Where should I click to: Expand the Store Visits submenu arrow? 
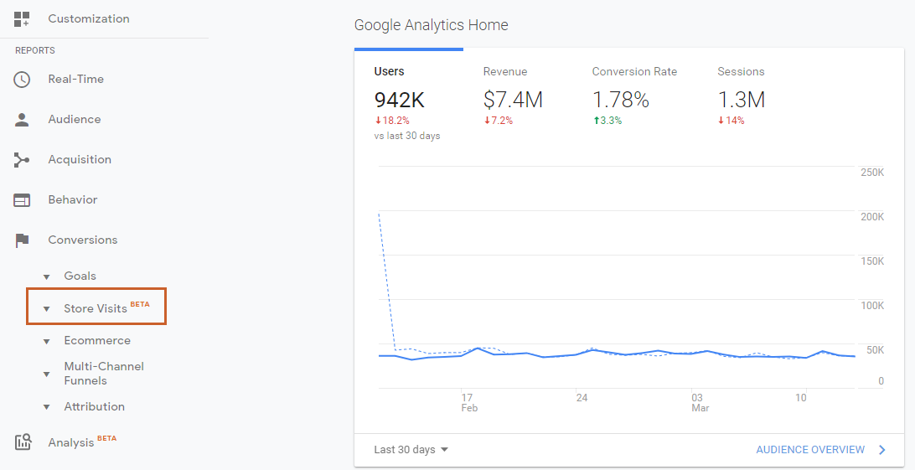pos(47,309)
